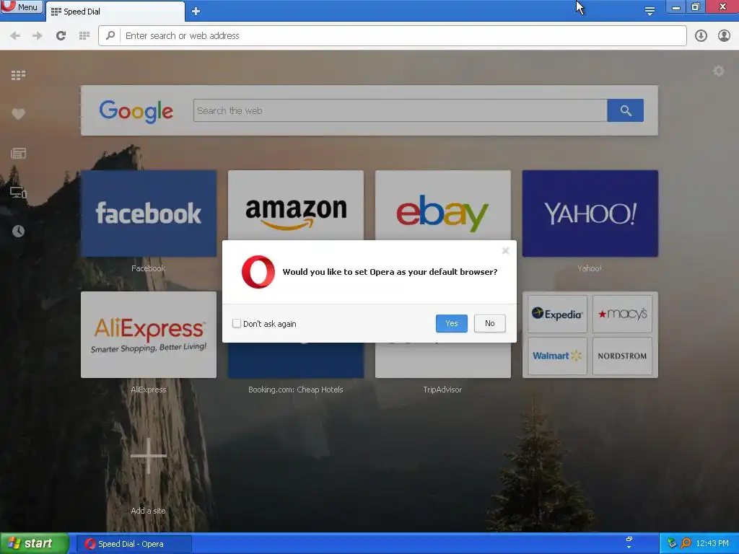Open Macy's in the shopping folder
This screenshot has width=739, height=554.
pos(622,315)
